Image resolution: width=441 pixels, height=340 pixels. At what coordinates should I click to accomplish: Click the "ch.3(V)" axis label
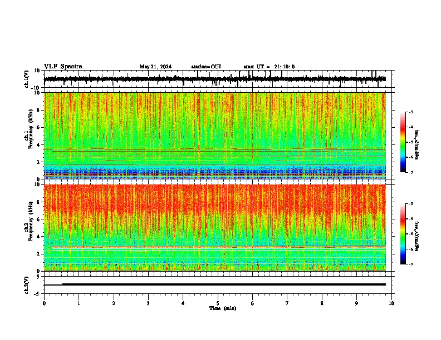coord(27,285)
